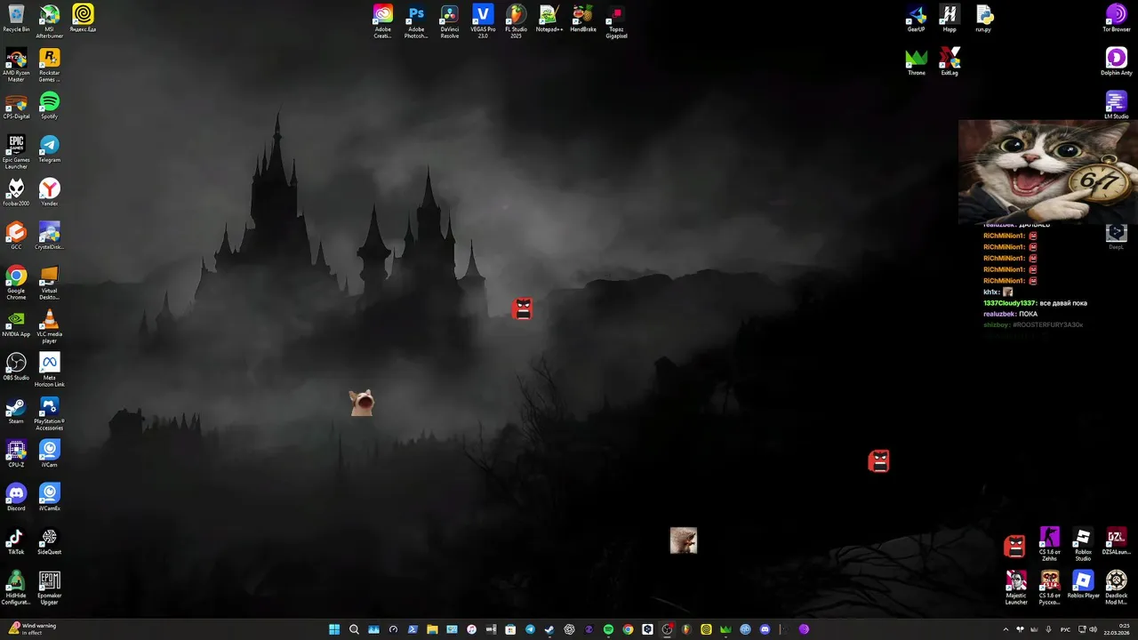This screenshot has width=1138, height=640.
Task: Open the Notepad++ desktop shortcut
Action: pyautogui.click(x=549, y=19)
